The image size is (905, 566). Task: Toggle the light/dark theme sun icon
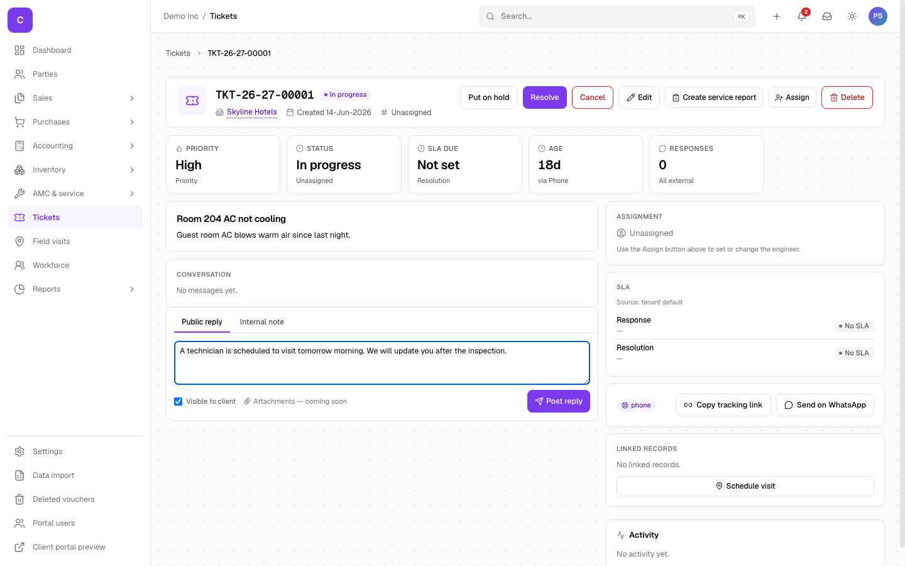tap(852, 16)
